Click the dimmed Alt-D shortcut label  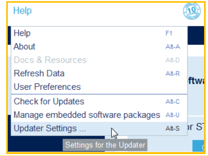tap(172, 60)
